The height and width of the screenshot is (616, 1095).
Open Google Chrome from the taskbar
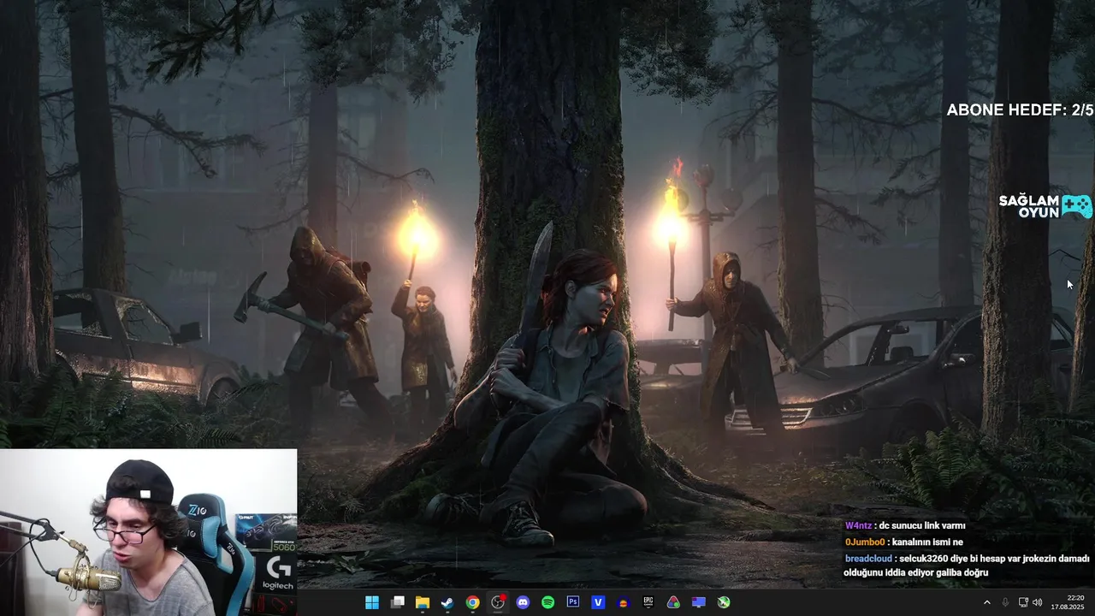tap(472, 602)
